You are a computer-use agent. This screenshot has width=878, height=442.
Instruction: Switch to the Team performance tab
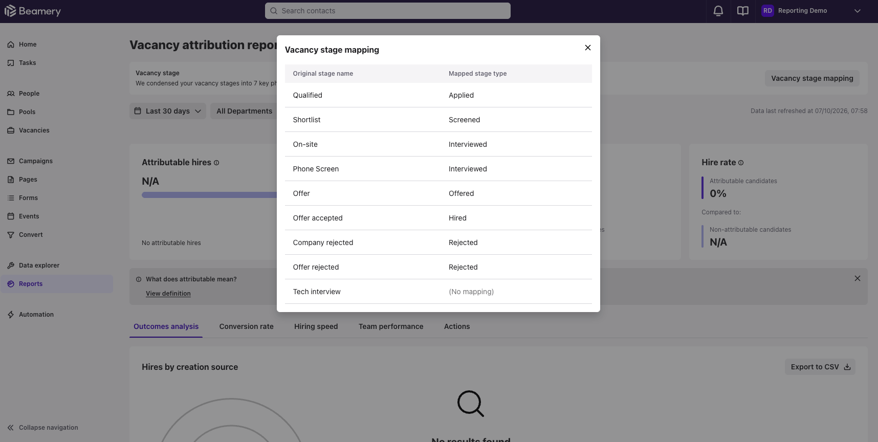[x=391, y=326]
